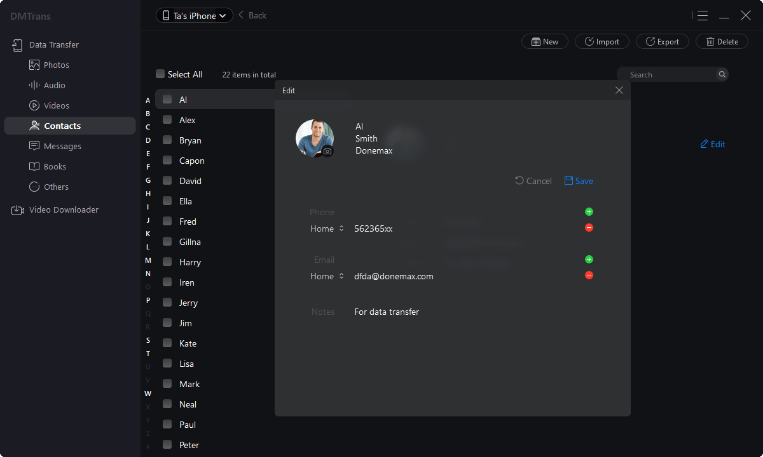Open the hamburger menu in title bar

702,16
